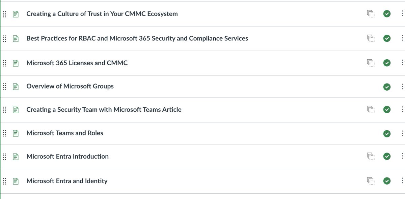Click drag handle for Creating a Culture of Trust

tap(4, 14)
